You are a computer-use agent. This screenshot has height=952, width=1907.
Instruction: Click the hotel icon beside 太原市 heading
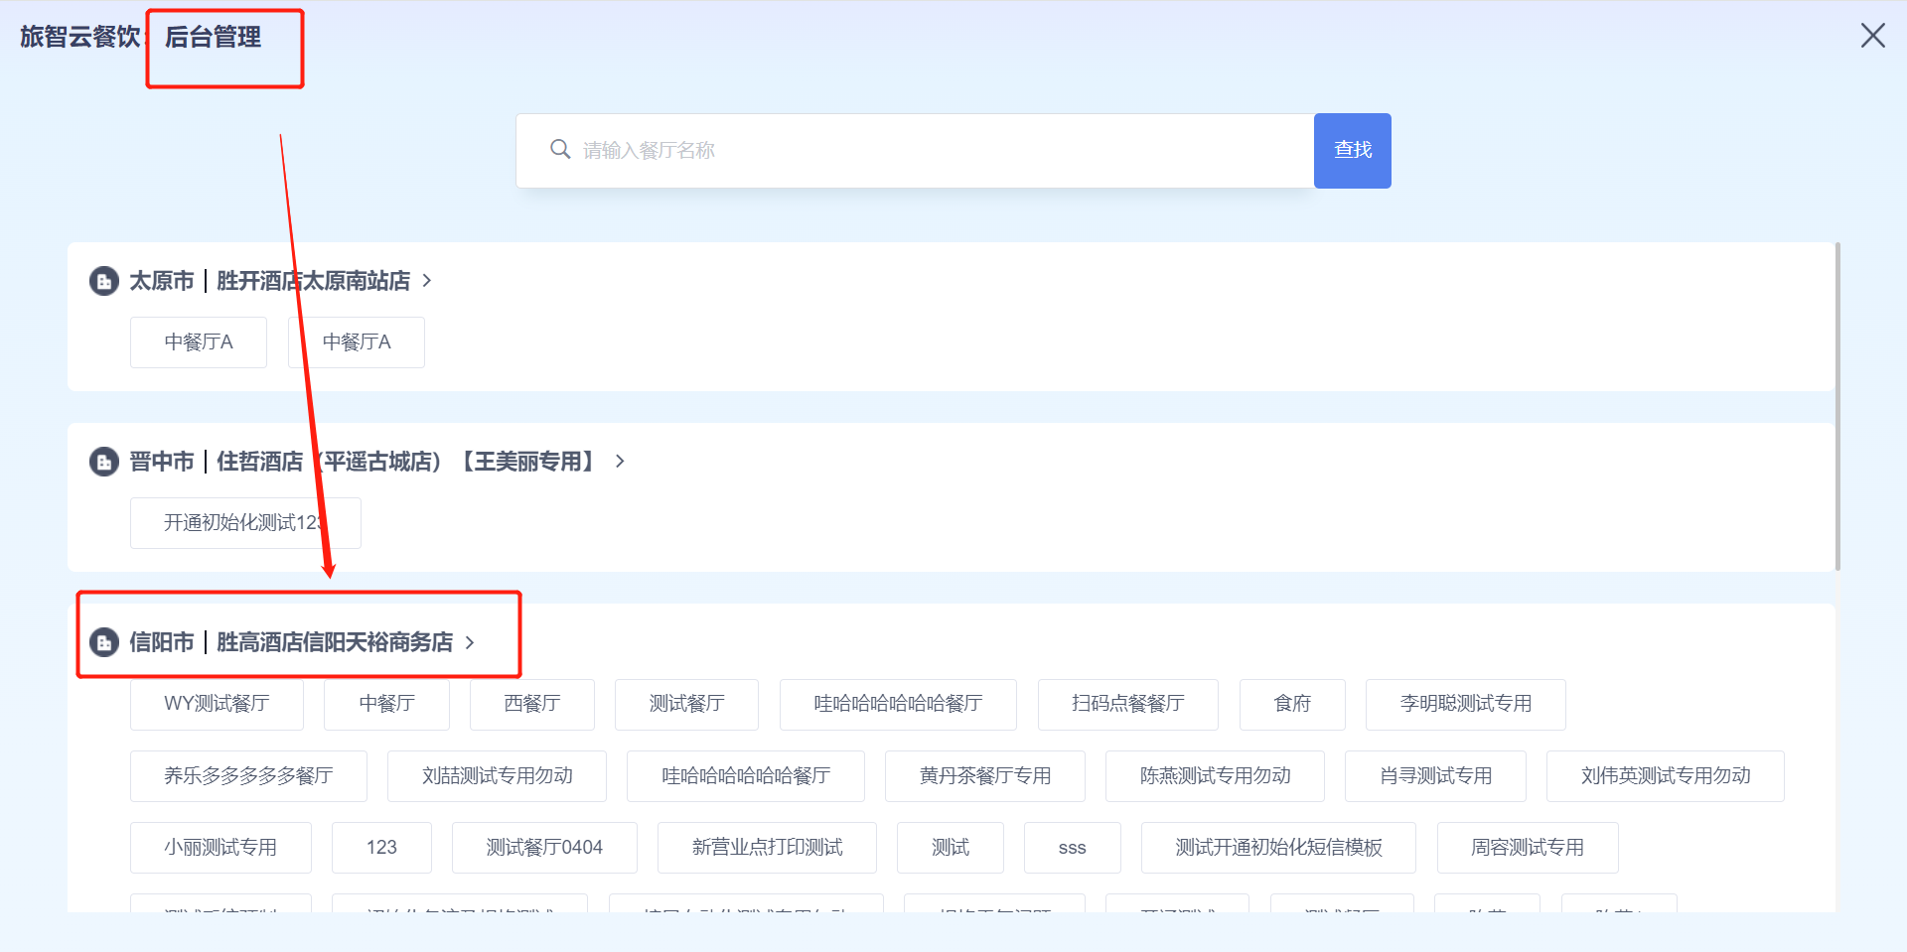(x=104, y=281)
